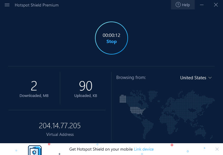Dismiss the mobile promo banner
The width and height of the screenshot is (223, 155).
point(217,149)
